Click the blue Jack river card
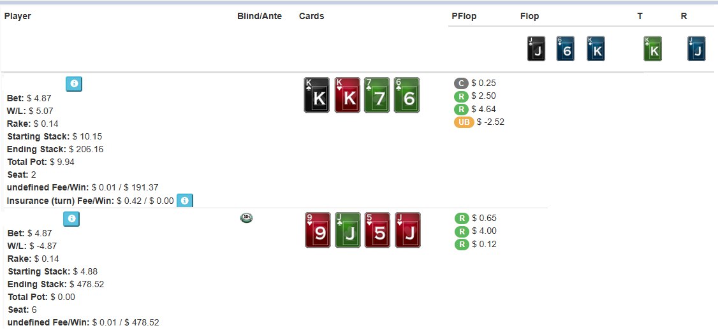Viewport: 718px width, 335px height. click(696, 49)
